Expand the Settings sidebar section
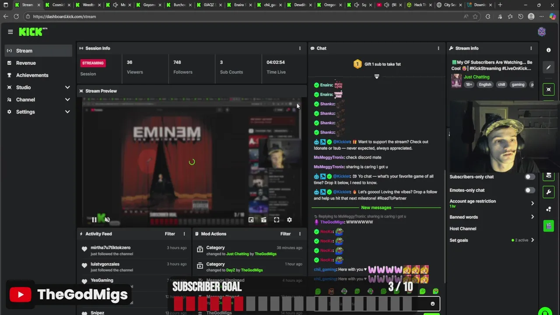The height and width of the screenshot is (315, 560). pos(38,112)
